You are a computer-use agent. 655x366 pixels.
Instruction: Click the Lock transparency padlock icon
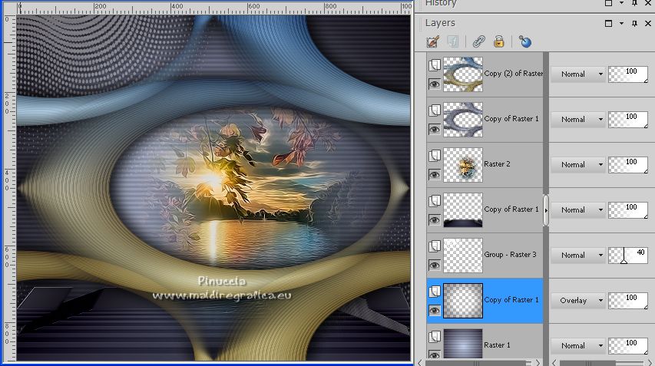[x=499, y=41]
